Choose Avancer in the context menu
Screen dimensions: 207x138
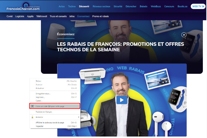55,84
